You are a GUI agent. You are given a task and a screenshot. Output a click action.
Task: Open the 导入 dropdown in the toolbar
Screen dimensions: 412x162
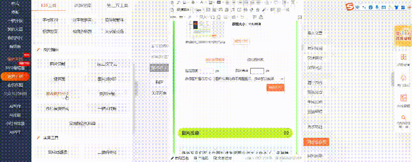coord(204,17)
